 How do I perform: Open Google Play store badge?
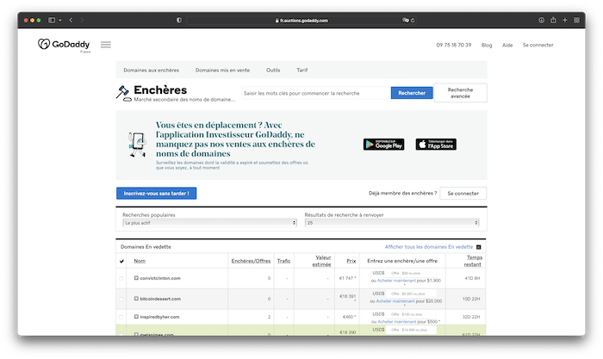(x=384, y=144)
